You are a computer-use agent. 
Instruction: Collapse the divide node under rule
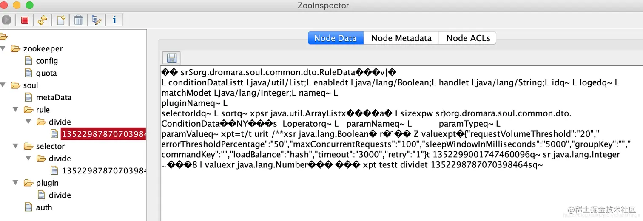pos(28,122)
